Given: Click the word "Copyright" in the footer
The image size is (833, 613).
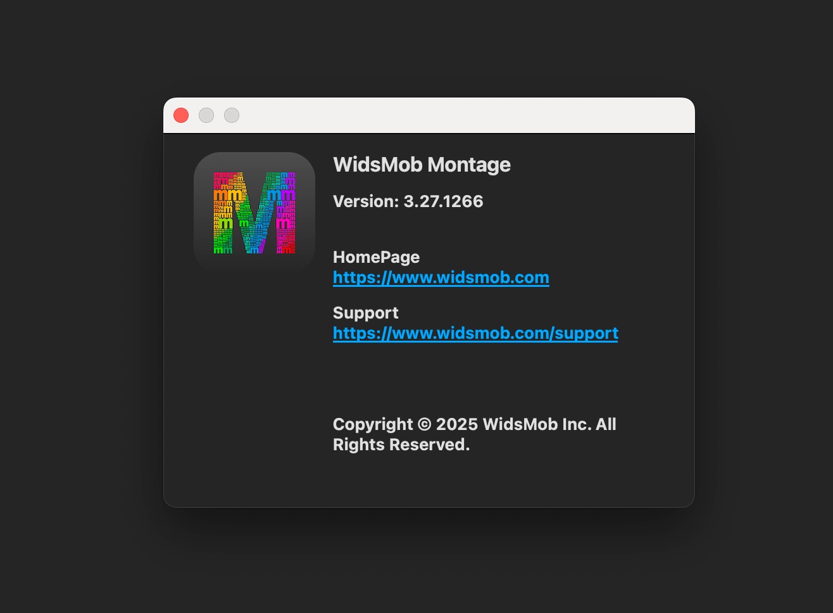Looking at the screenshot, I should pyautogui.click(x=373, y=424).
